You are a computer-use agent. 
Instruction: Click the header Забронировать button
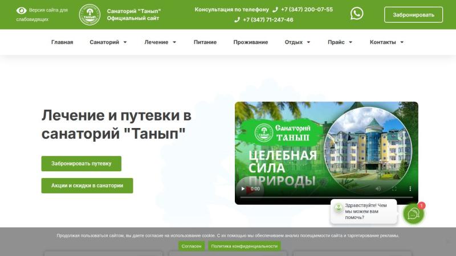(x=413, y=15)
